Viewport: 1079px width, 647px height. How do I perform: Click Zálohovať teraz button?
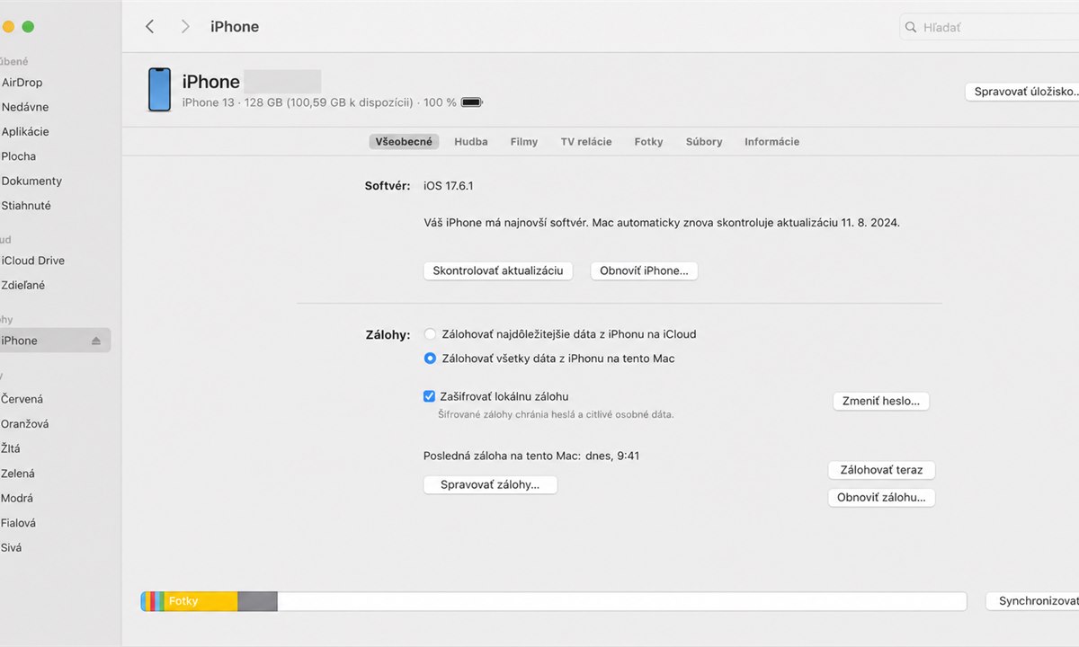click(881, 470)
